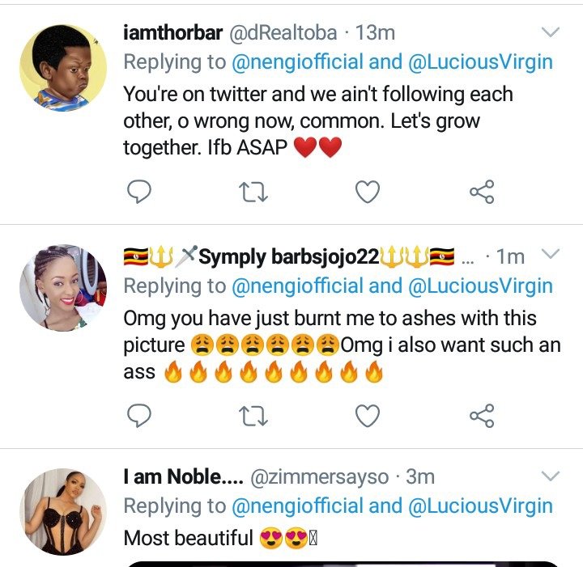Like Symply barbsjojo22's tweet
Viewport: 583px width, 567px height.
click(368, 416)
